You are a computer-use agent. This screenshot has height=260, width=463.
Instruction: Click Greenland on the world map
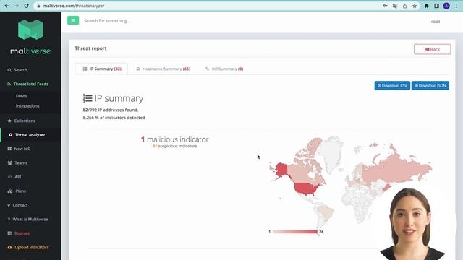[x=333, y=152]
